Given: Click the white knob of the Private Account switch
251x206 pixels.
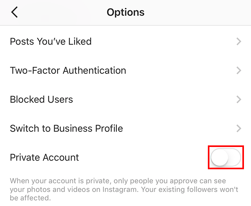Looking at the screenshot, I should [x=219, y=158].
